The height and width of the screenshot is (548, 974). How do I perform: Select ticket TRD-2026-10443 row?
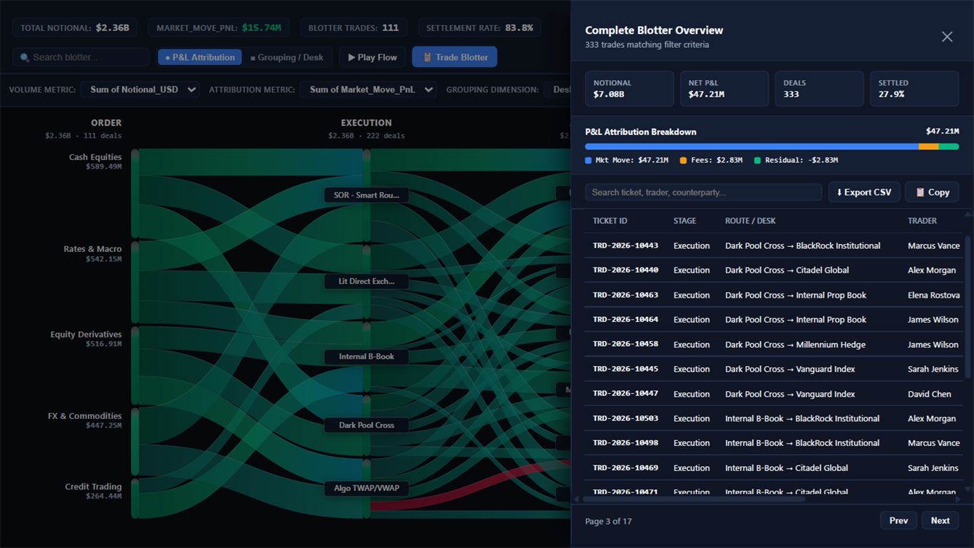[x=772, y=245]
